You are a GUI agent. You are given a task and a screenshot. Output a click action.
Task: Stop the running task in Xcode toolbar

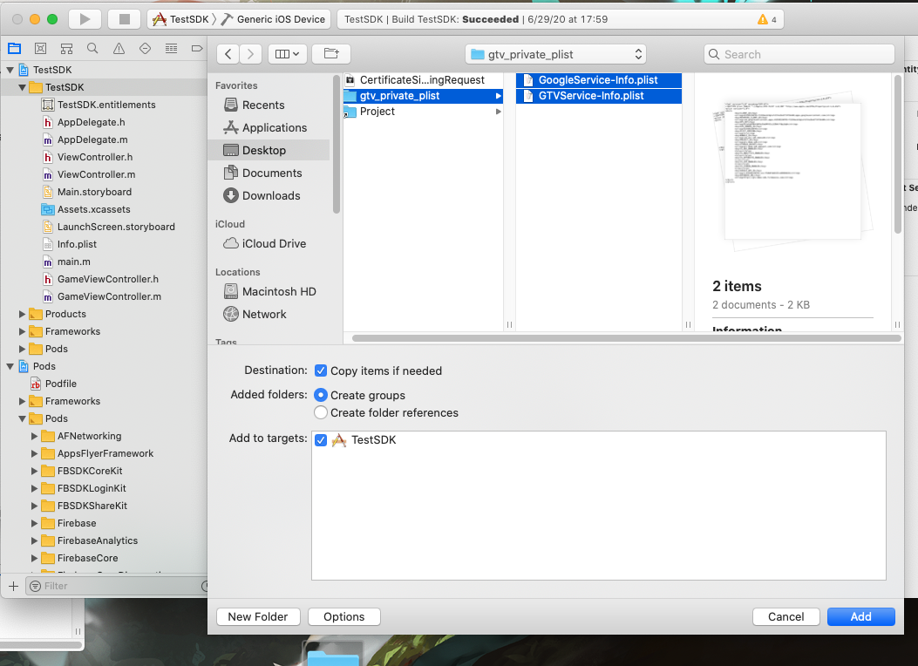click(x=124, y=19)
